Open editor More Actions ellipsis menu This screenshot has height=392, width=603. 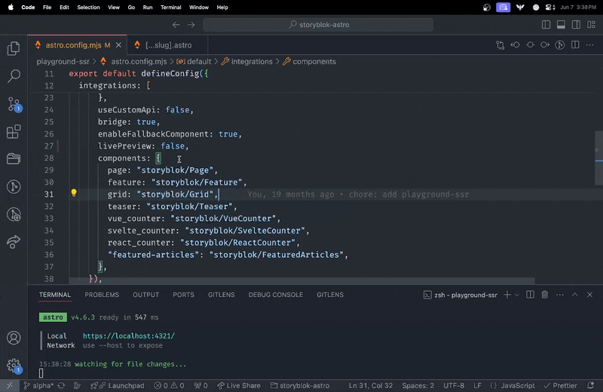[x=589, y=45]
